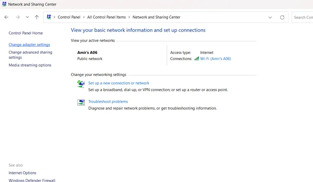
Task: Click the 'Set up a broadband, dial-up' description
Action: pyautogui.click(x=158, y=90)
